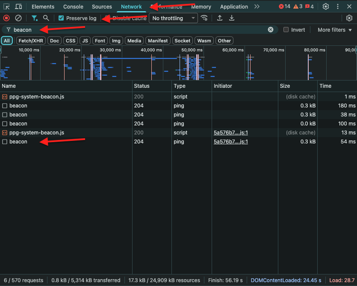Open the No throttling dropdown

coord(173,18)
